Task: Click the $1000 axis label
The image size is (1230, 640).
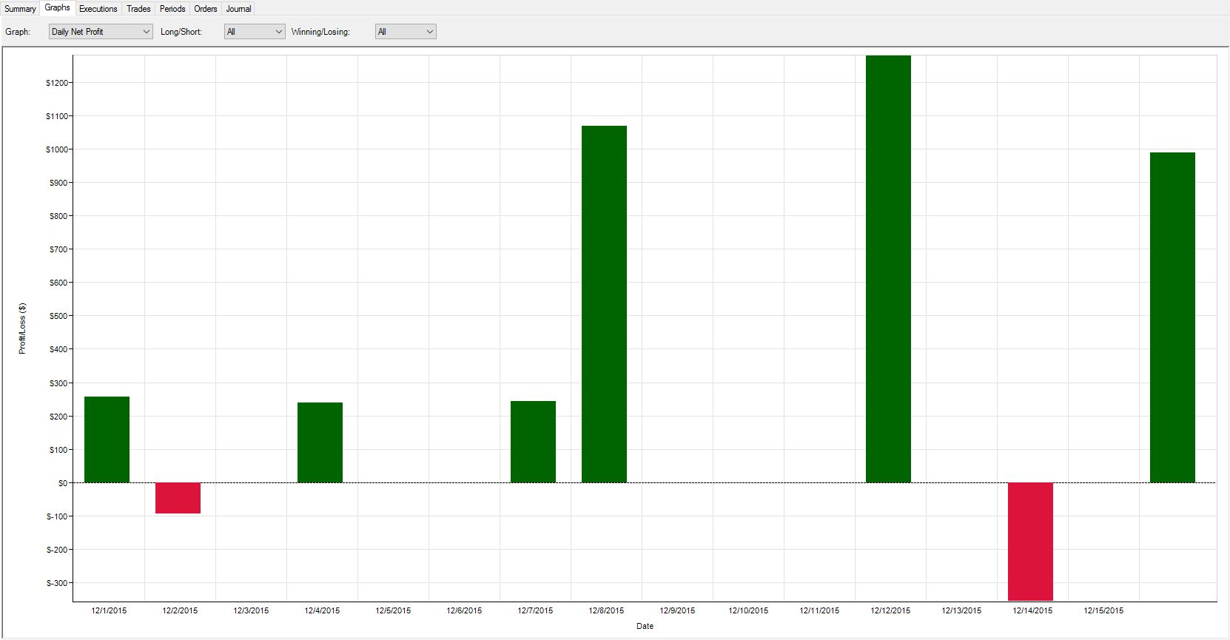Action: 56,149
